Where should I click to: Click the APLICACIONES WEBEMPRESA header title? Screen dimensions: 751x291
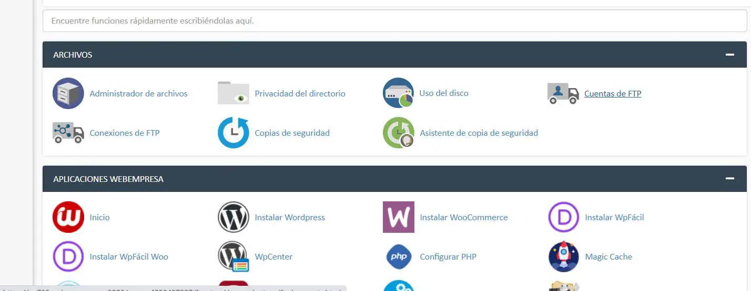coord(108,179)
